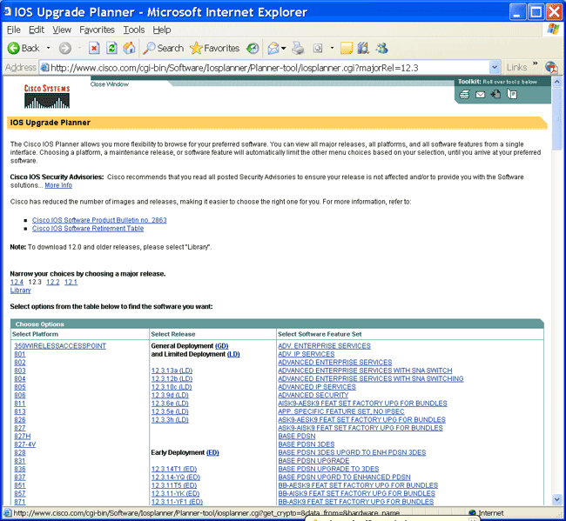The image size is (566, 521).
Task: Click the History clock icon
Action: tap(253, 48)
